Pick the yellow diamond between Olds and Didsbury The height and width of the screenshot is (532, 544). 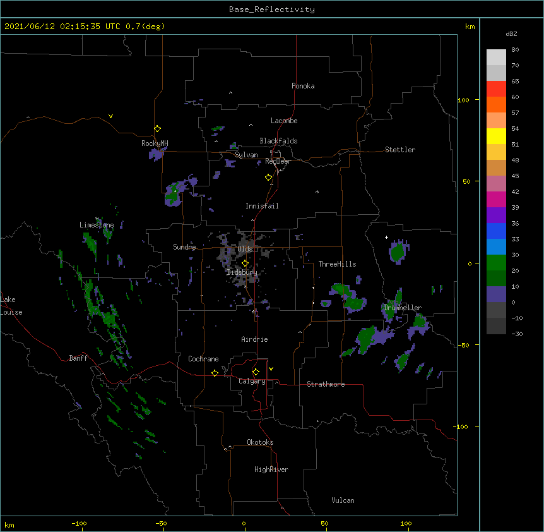pyautogui.click(x=245, y=263)
